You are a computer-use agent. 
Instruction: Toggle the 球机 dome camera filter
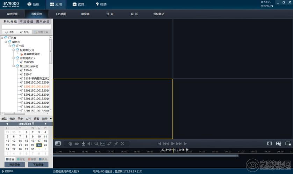coord(10,32)
